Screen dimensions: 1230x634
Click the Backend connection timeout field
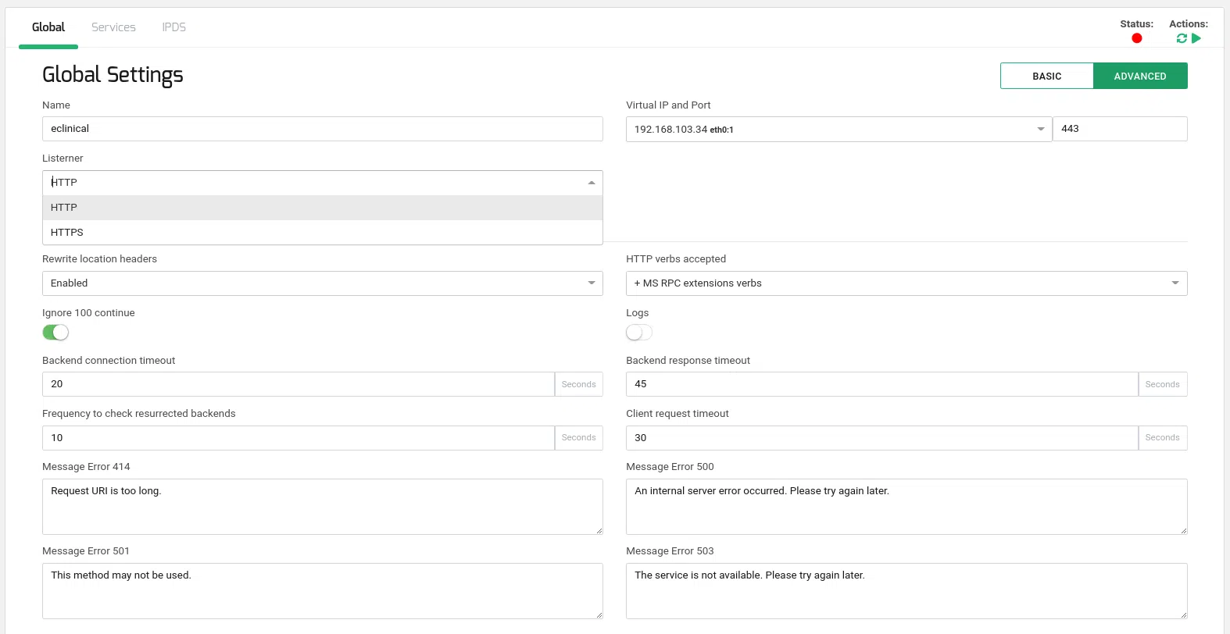tap(298, 384)
